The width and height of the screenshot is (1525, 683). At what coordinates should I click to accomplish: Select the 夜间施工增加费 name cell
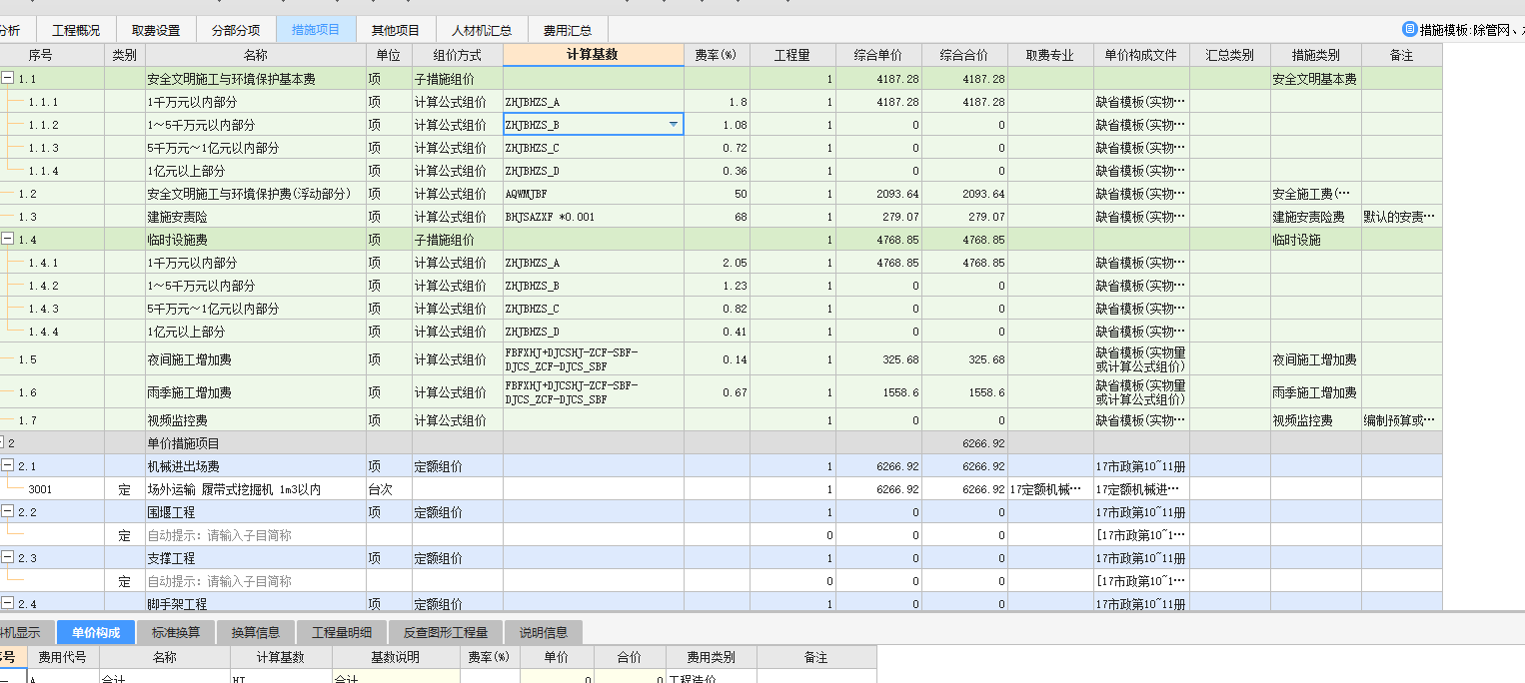(256, 359)
